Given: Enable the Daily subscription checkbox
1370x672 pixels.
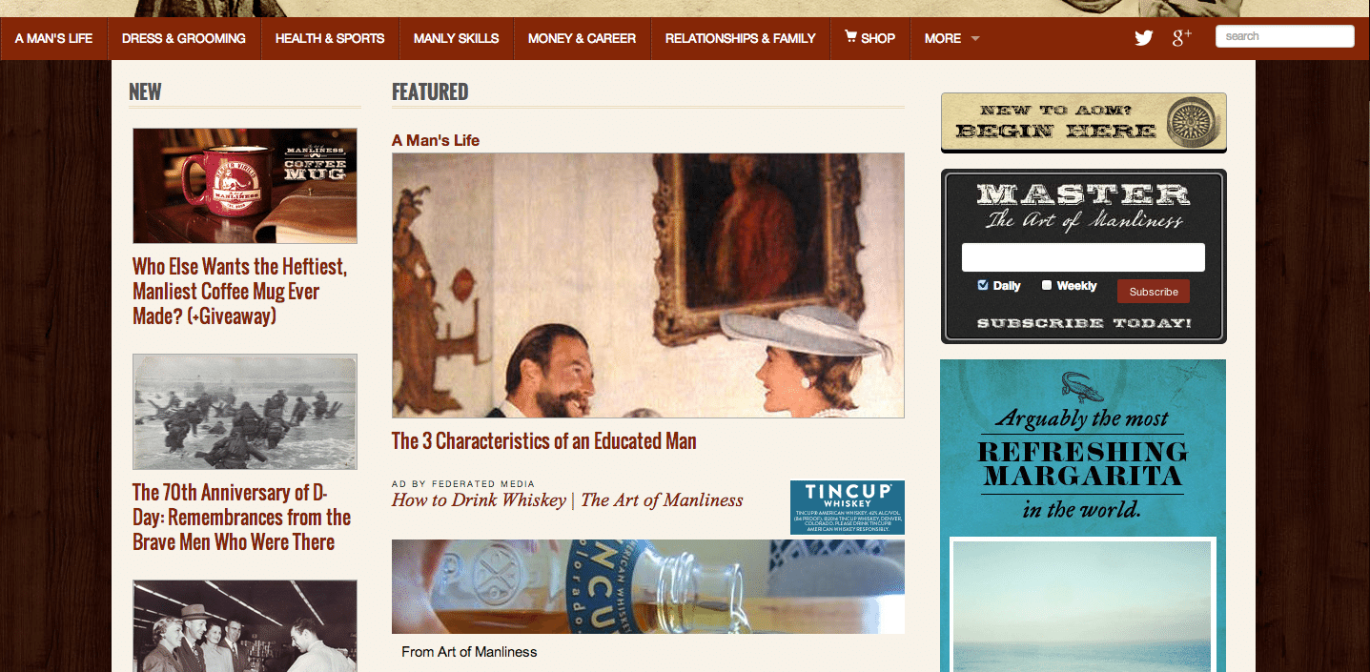Looking at the screenshot, I should (983, 285).
